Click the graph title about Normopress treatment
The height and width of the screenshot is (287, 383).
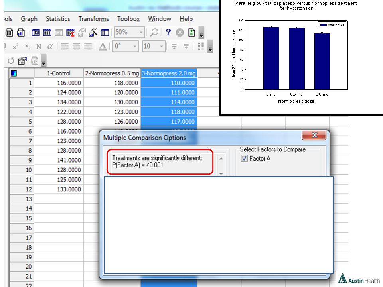pos(296,6)
